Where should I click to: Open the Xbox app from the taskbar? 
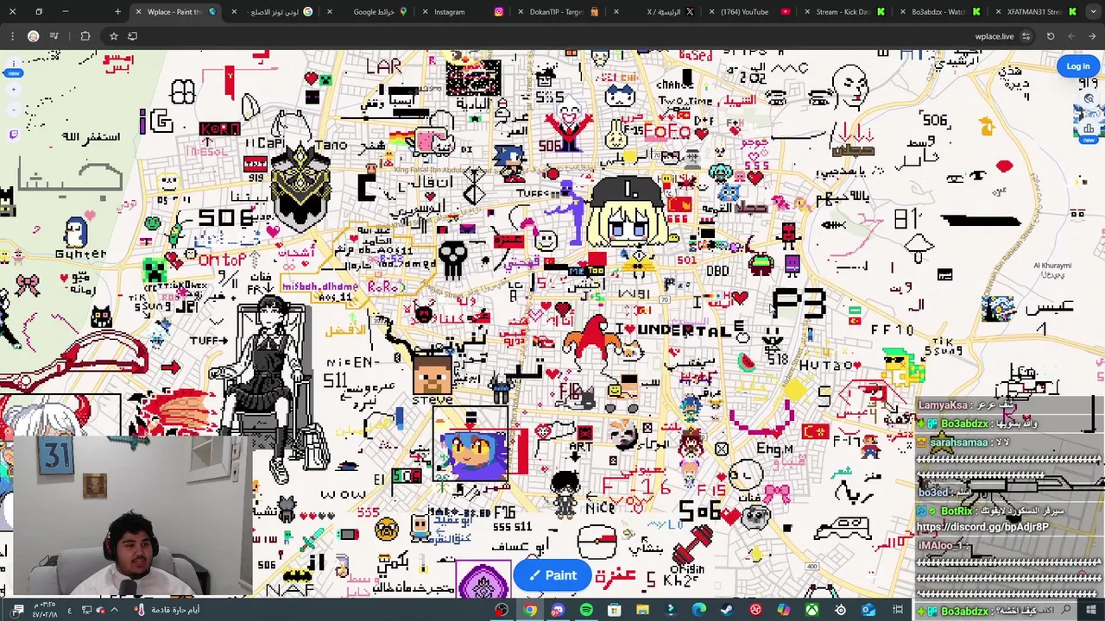click(x=811, y=611)
